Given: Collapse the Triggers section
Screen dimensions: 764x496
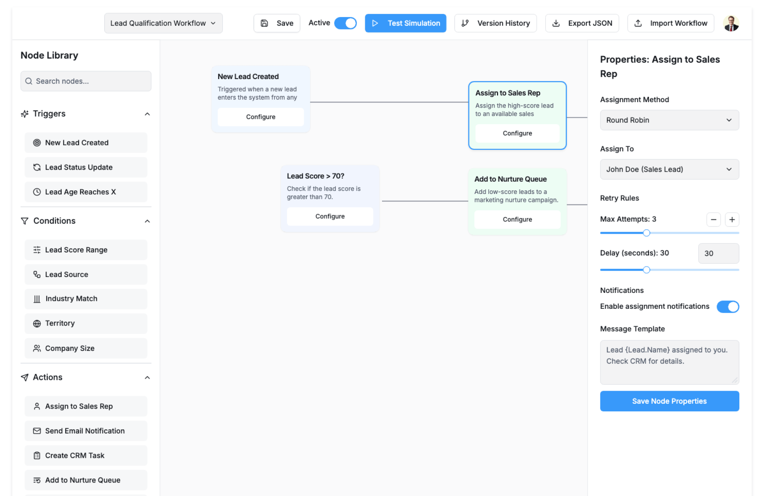Looking at the screenshot, I should 147,114.
